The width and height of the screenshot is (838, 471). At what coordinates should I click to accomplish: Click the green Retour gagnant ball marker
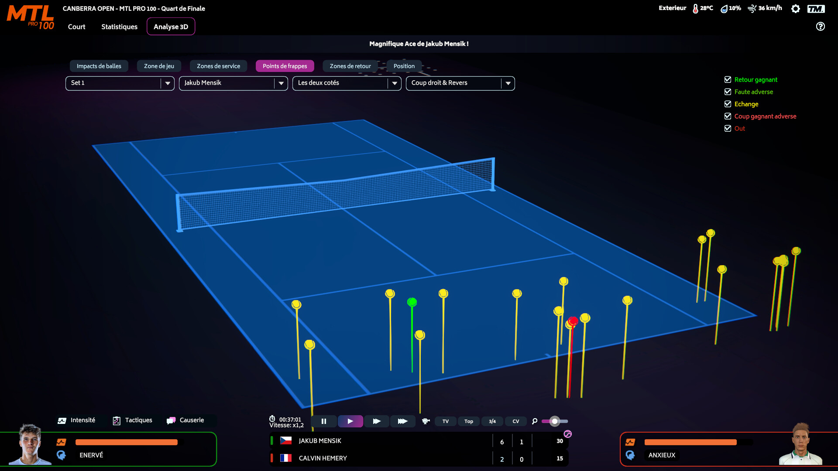[412, 302]
